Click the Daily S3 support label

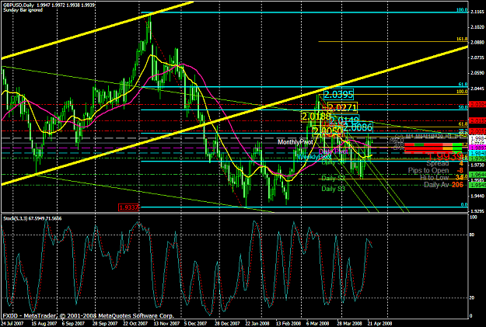(x=333, y=189)
